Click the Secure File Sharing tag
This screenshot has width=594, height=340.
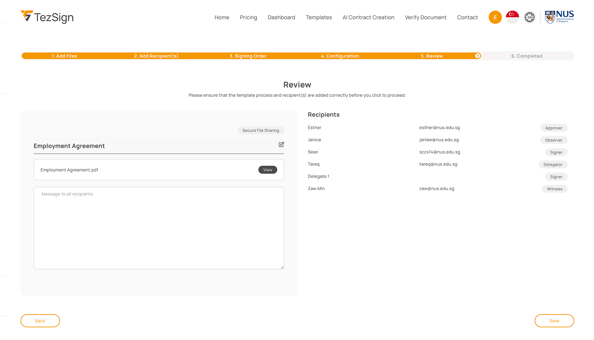tap(260, 130)
